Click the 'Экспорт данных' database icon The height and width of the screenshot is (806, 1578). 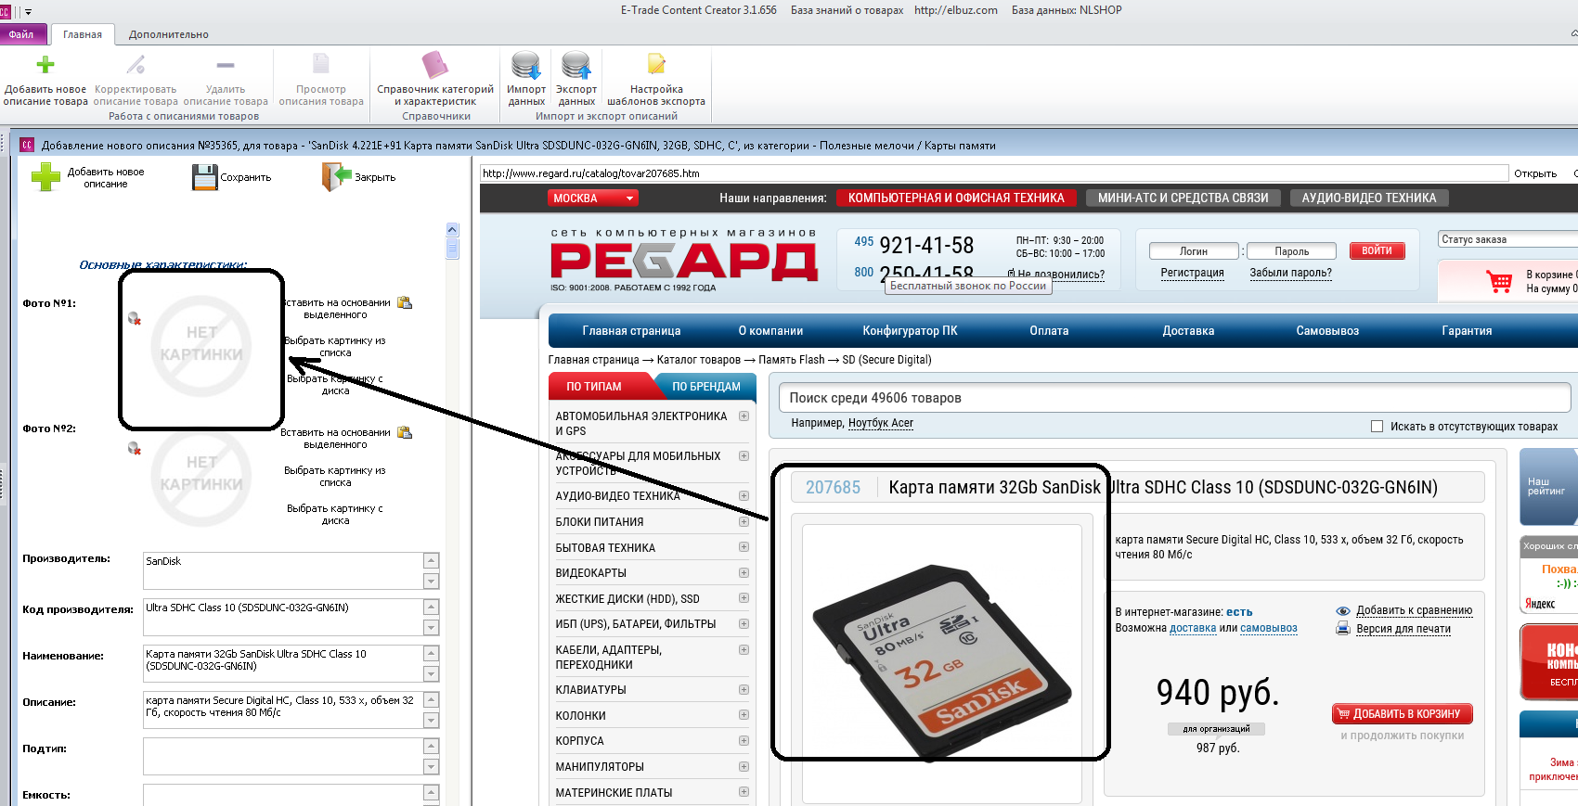(x=576, y=65)
